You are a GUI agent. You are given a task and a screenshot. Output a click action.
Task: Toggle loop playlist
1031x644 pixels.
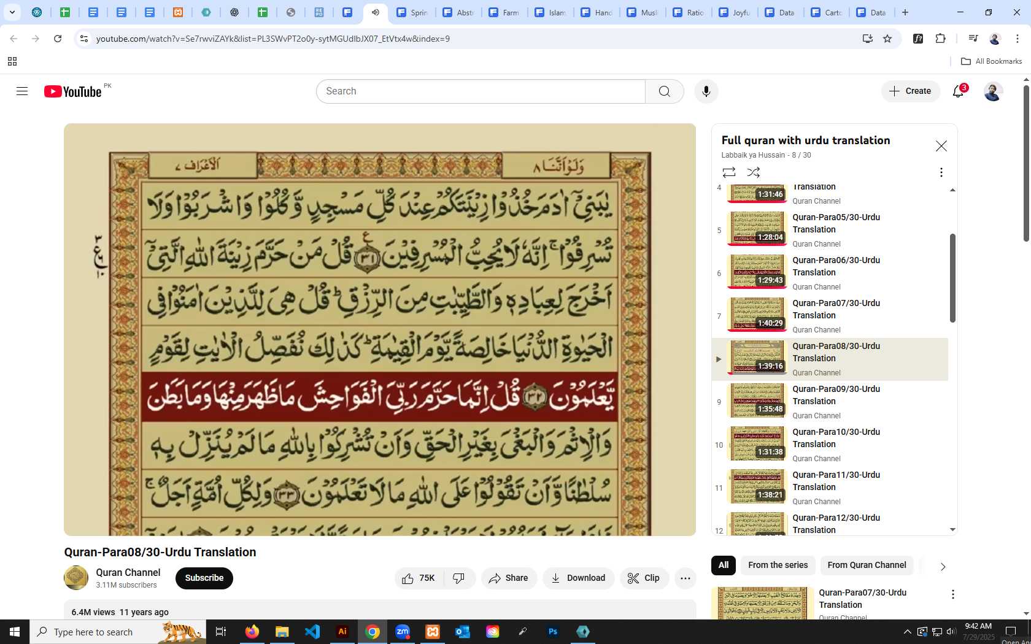(729, 172)
